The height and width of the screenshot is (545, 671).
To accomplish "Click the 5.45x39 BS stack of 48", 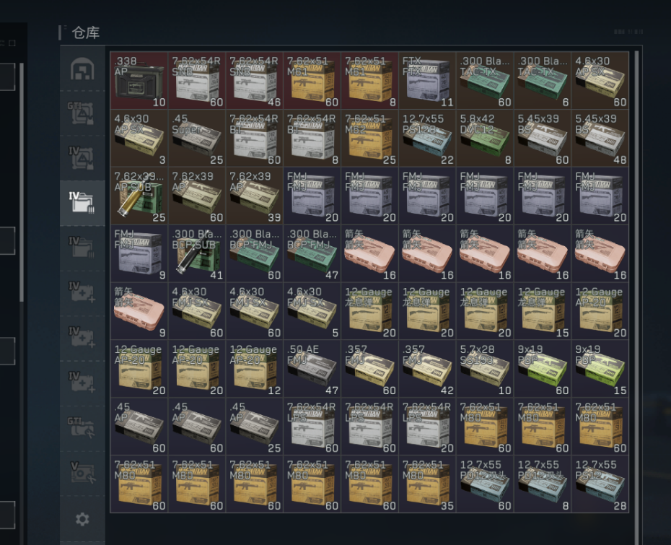I will 601,138.
